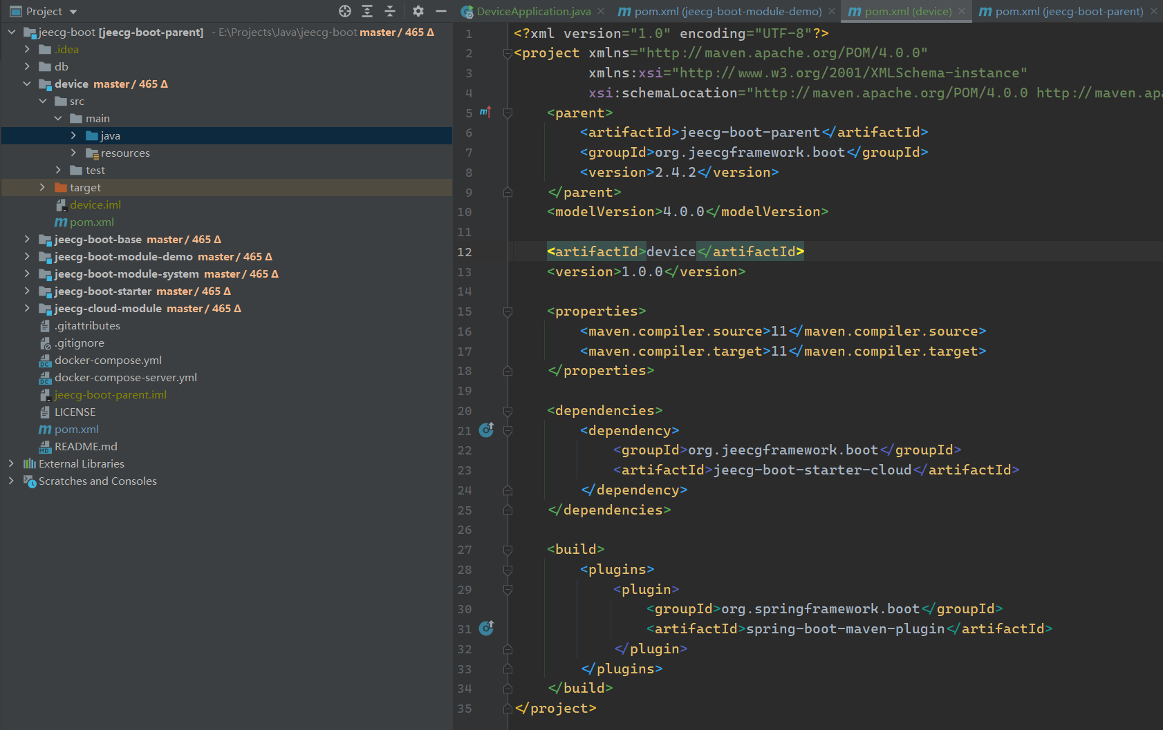Screen dimensions: 1163x730
Task: Close the DeviceApplication.java tab
Action: 601,11
